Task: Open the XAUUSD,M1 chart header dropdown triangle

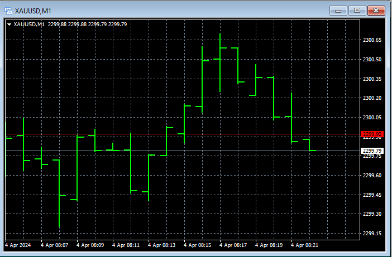Action: pos(9,24)
